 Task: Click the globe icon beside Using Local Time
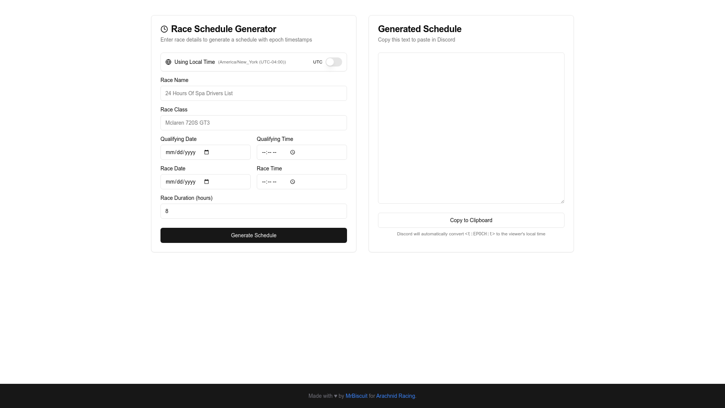point(168,62)
